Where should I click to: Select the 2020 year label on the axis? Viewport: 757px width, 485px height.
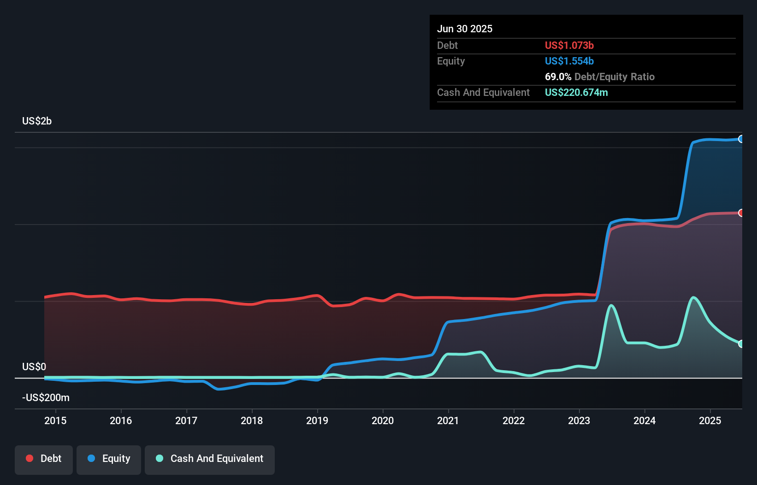pos(383,420)
